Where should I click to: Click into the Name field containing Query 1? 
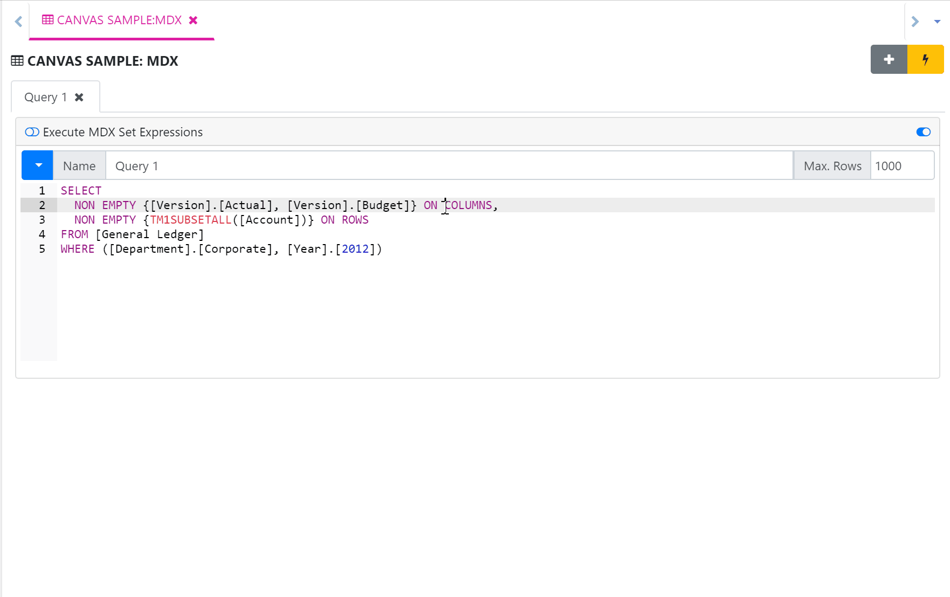tap(449, 166)
